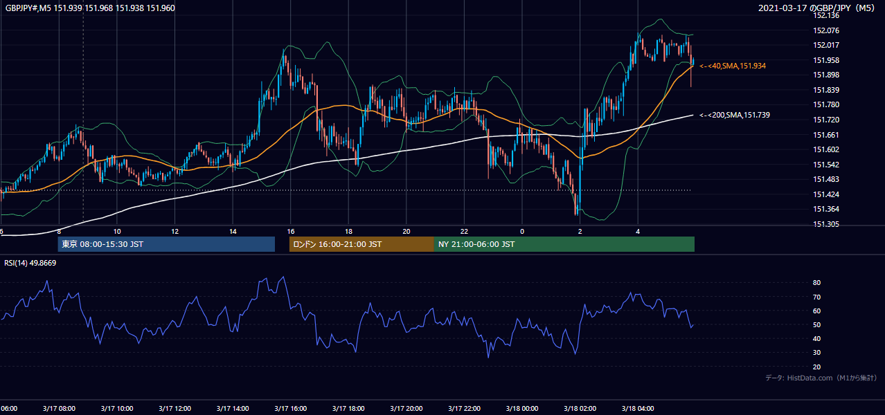Click the 3/18 02:00 time axis label
The width and height of the screenshot is (885, 415).
pos(580,408)
